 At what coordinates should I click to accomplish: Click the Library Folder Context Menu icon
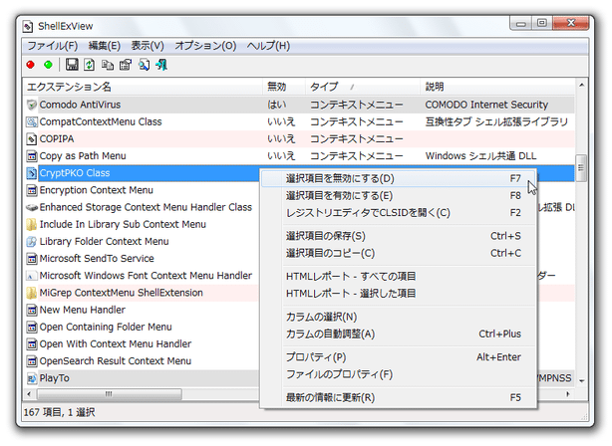click(x=32, y=242)
